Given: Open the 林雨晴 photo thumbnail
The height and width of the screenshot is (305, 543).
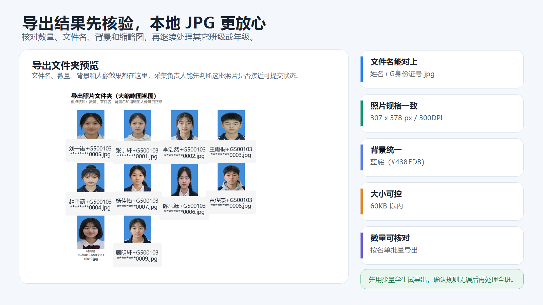Looking at the screenshot, I should click(91, 232).
